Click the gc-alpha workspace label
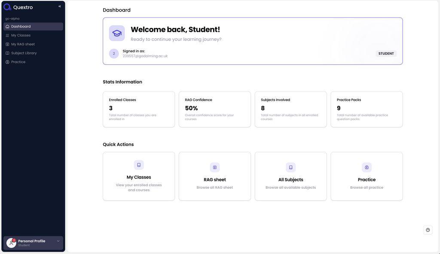 (12, 18)
